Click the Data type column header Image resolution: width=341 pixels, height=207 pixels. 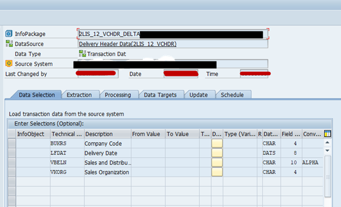[x=271, y=134]
